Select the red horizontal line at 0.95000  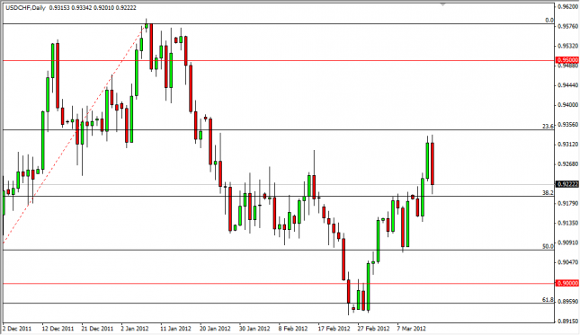(278, 60)
